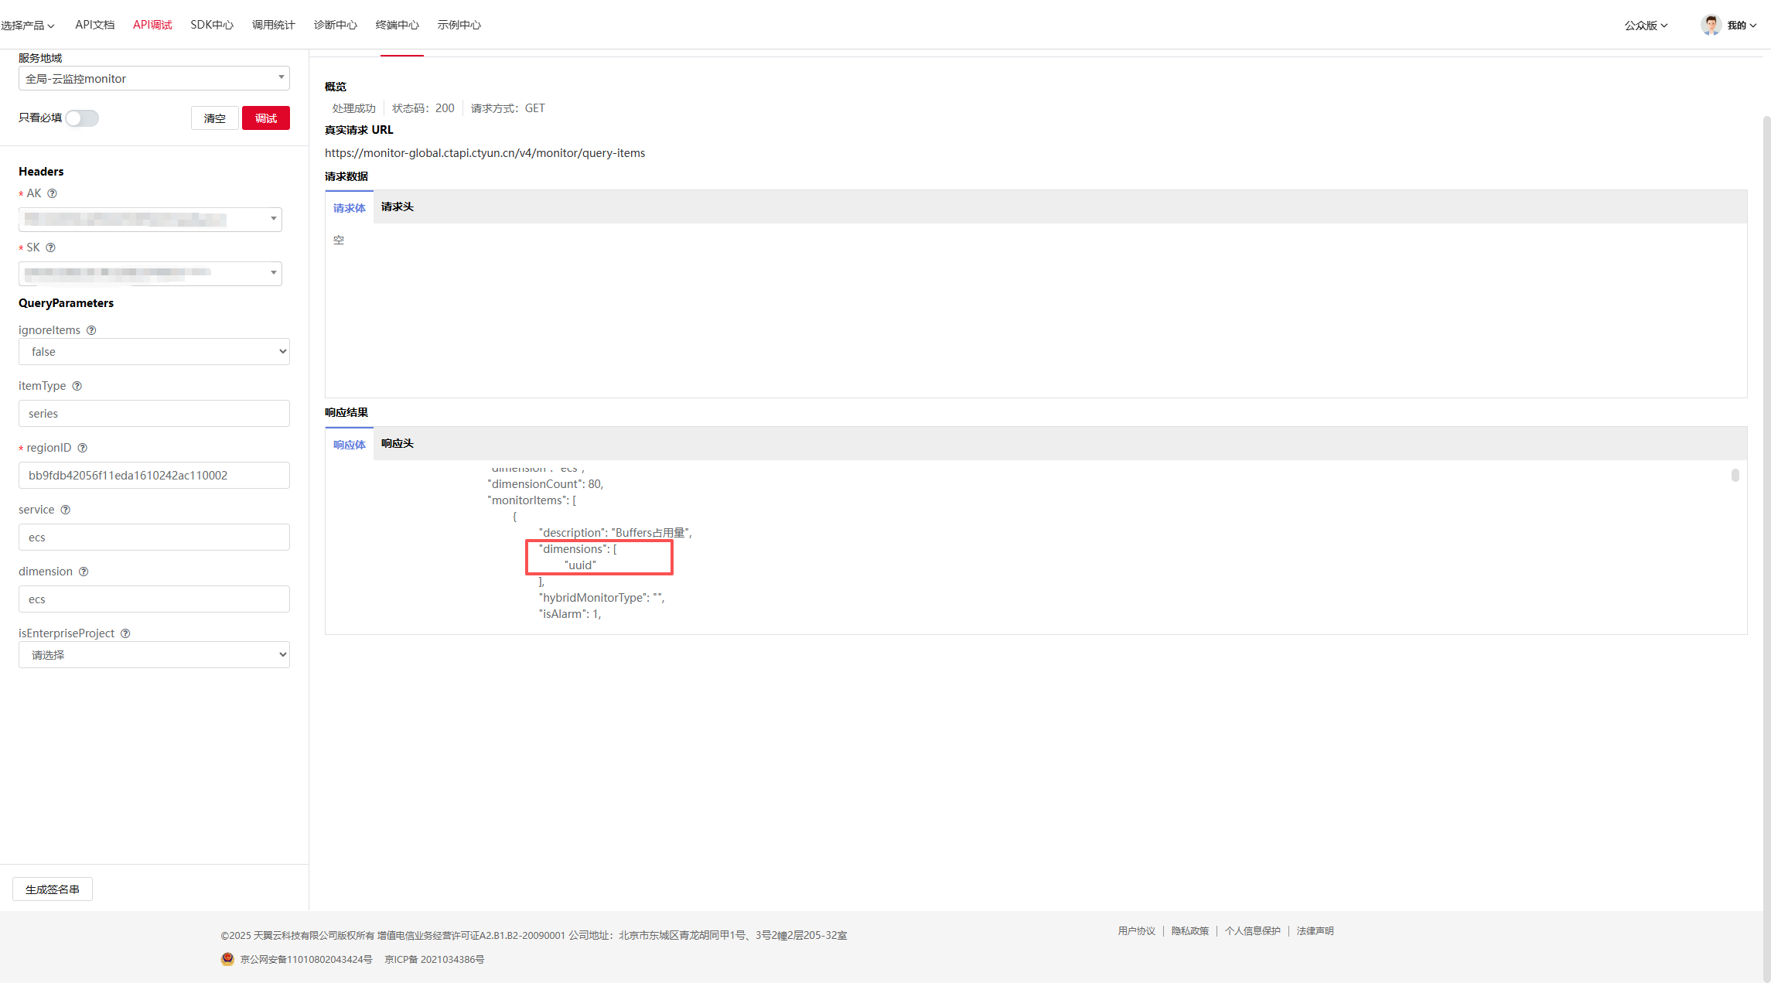The width and height of the screenshot is (1771, 983).
Task: Toggle the 只看必填 switch
Action: click(82, 118)
